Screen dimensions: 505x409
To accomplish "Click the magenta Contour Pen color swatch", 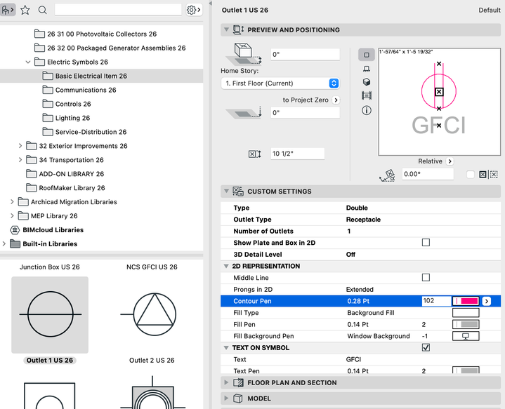I will (466, 301).
